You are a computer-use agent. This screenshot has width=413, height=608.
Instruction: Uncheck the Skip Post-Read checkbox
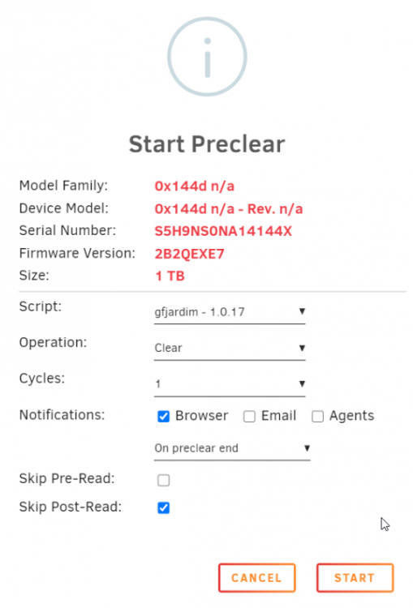163,507
